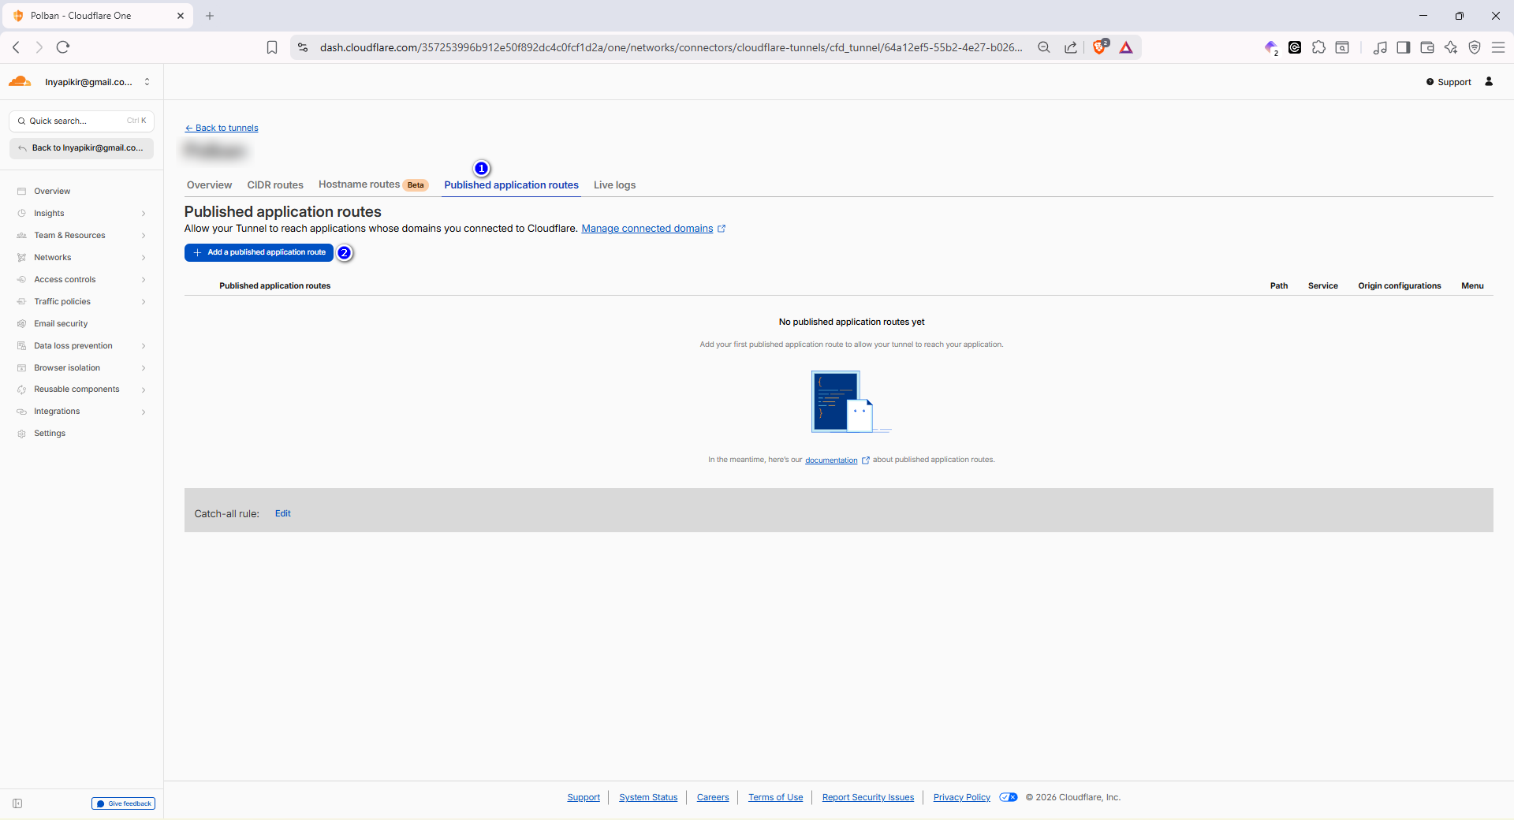Expand the Networks chevron

(144, 258)
